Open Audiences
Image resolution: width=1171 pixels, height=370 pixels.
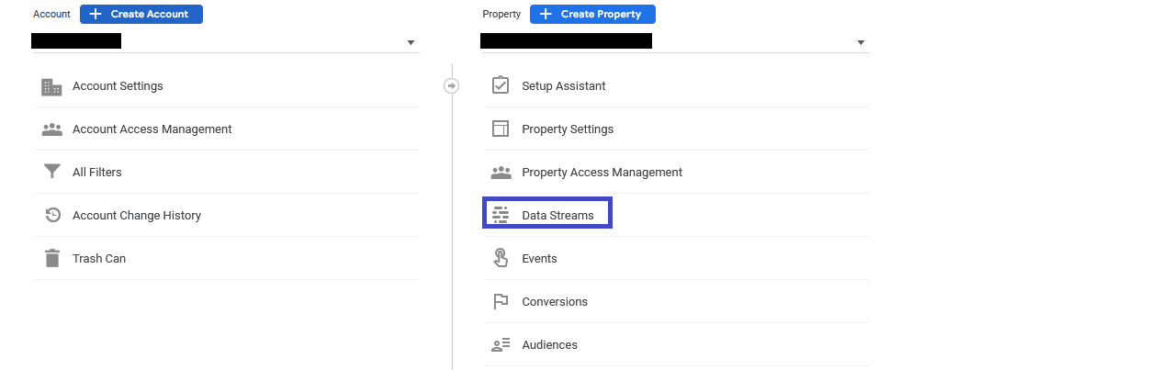(x=677, y=345)
